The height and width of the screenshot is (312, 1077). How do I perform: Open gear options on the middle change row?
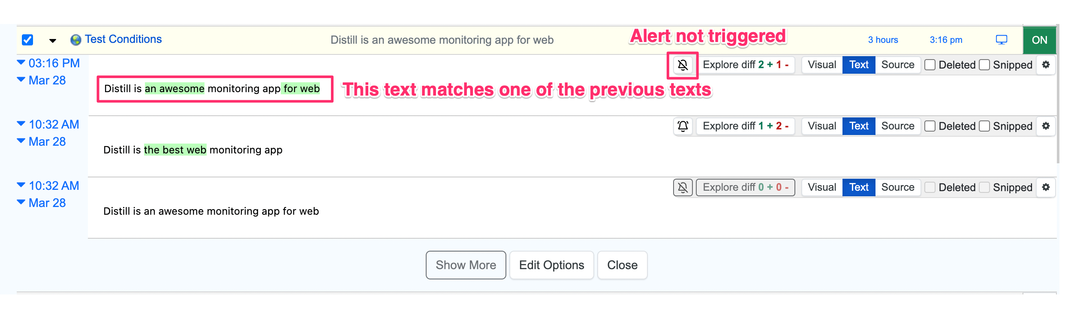point(1047,126)
